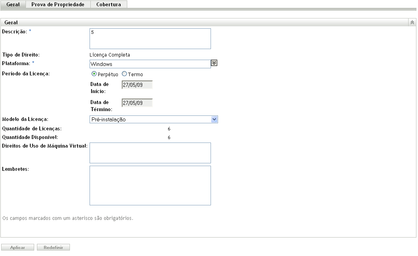The width and height of the screenshot is (418, 256).
Task: Open the Modelo da Licença dropdown
Action: (x=154, y=119)
